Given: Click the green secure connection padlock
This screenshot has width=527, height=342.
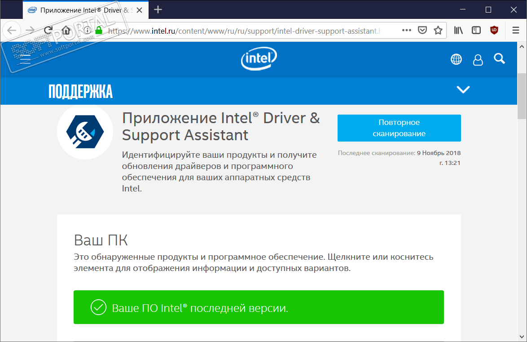Looking at the screenshot, I should [98, 30].
